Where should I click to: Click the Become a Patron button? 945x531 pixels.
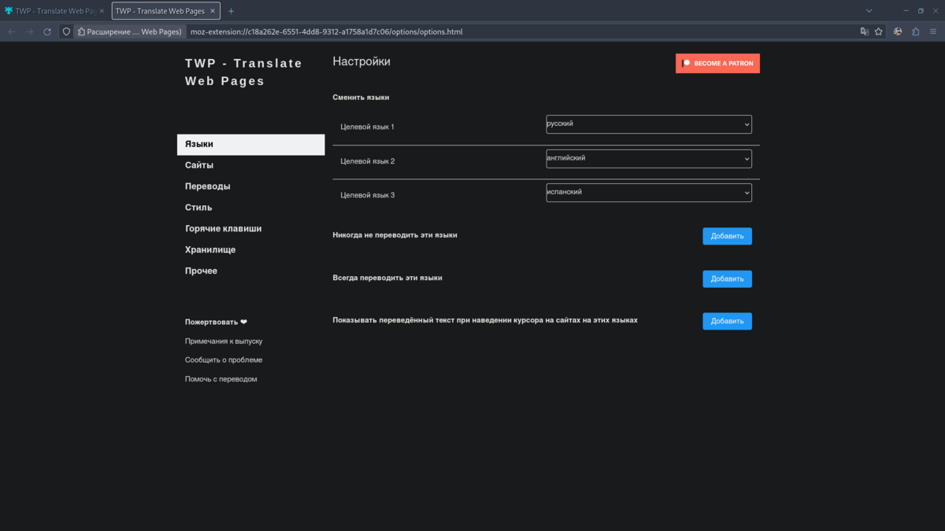pos(717,63)
